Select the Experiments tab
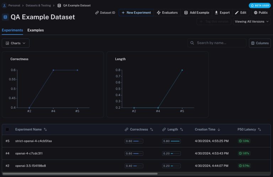 pyautogui.click(x=12, y=30)
